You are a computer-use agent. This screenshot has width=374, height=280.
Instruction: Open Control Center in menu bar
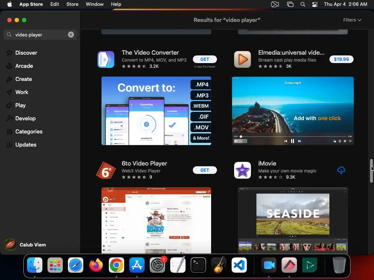[x=315, y=4]
